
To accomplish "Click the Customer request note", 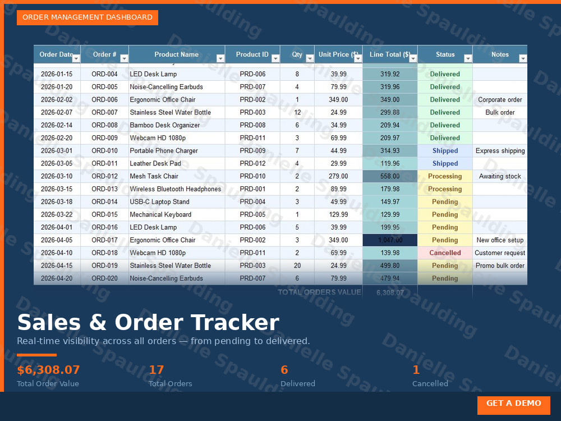I will coord(500,253).
